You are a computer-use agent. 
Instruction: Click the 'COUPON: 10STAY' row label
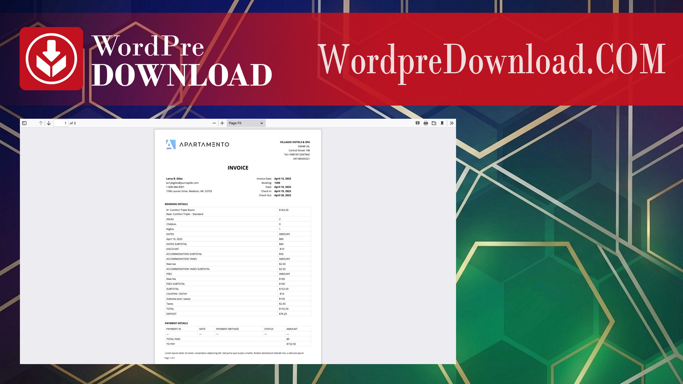pyautogui.click(x=176, y=294)
